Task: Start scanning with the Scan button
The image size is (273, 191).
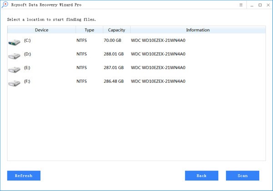Action: (243, 176)
